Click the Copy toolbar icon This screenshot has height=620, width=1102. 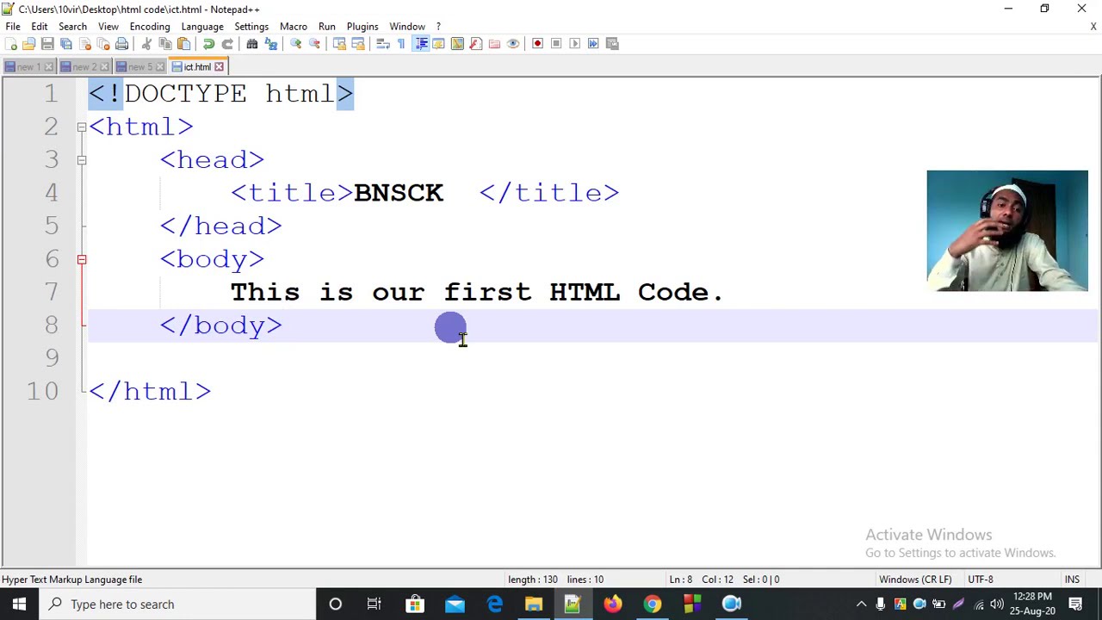tap(165, 44)
